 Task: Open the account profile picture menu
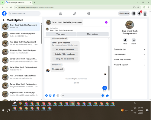click(145, 13)
